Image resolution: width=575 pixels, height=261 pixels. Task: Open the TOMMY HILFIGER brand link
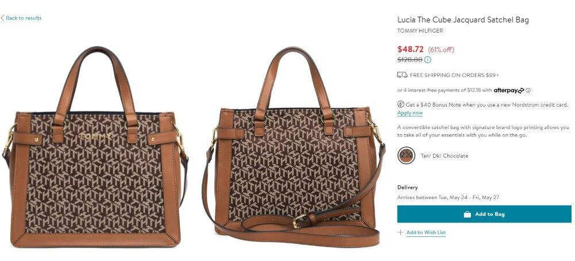tap(420, 31)
